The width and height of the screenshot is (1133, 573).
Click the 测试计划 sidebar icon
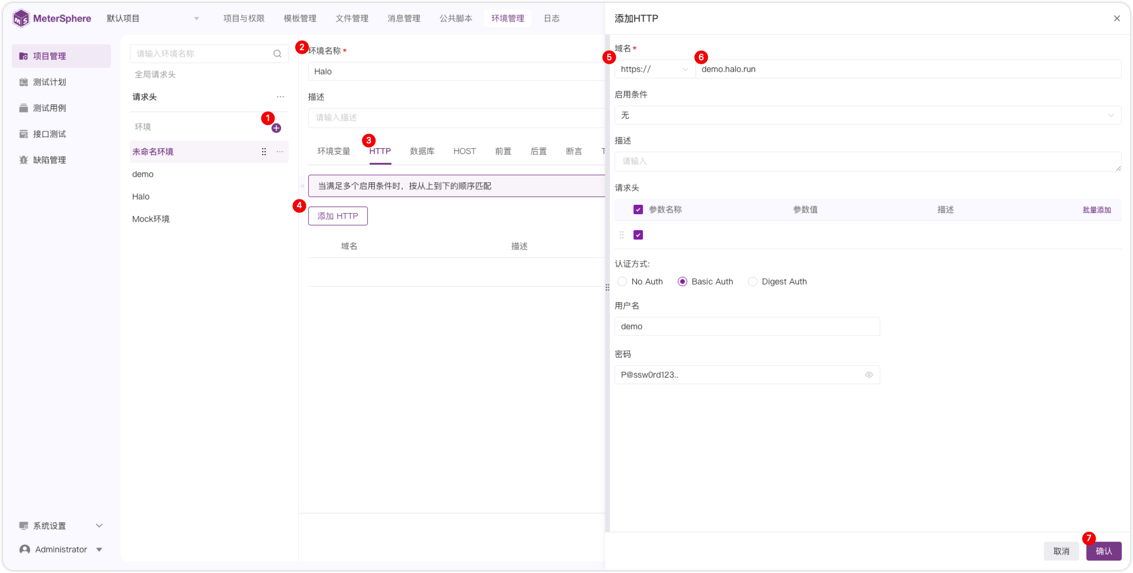click(x=24, y=82)
